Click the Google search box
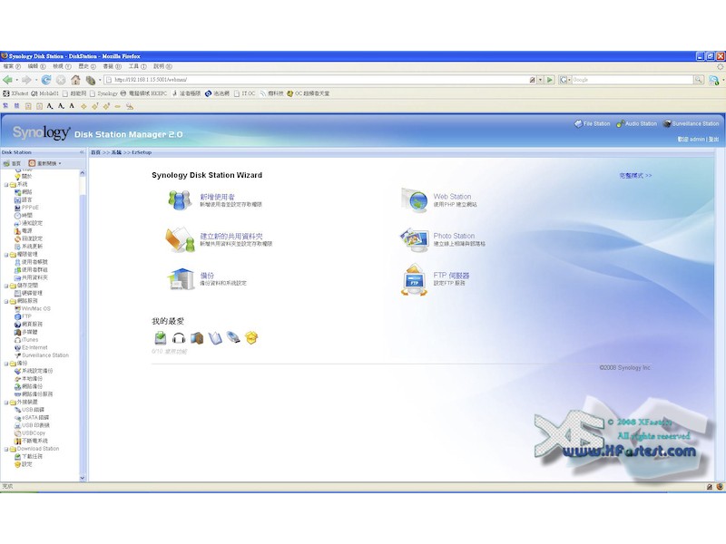The height and width of the screenshot is (544, 726). point(633,80)
